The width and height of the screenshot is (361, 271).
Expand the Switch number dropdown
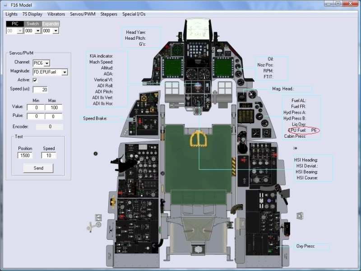(38, 31)
